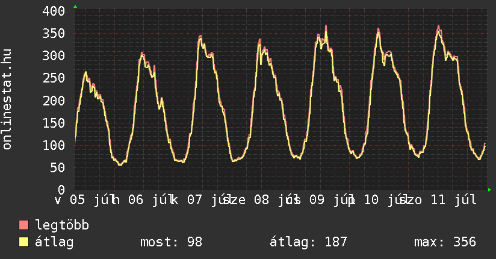Click the átlag: 187 statistic

308,242
